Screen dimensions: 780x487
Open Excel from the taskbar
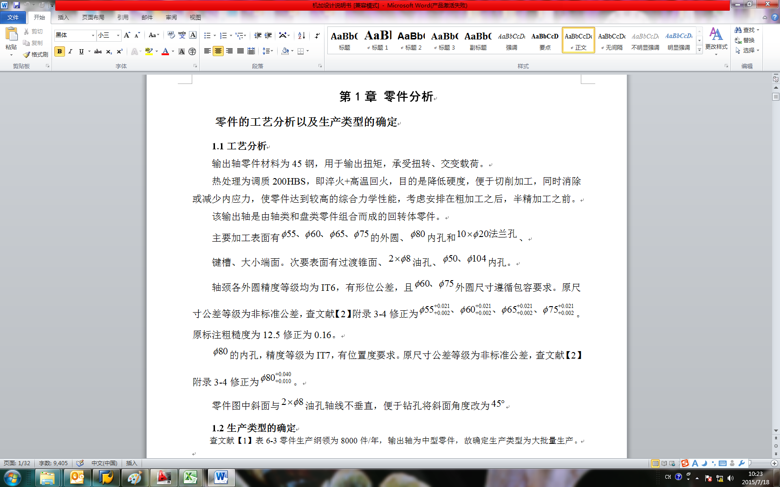[x=190, y=477]
